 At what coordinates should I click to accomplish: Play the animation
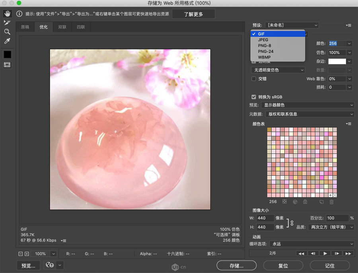click(x=325, y=253)
